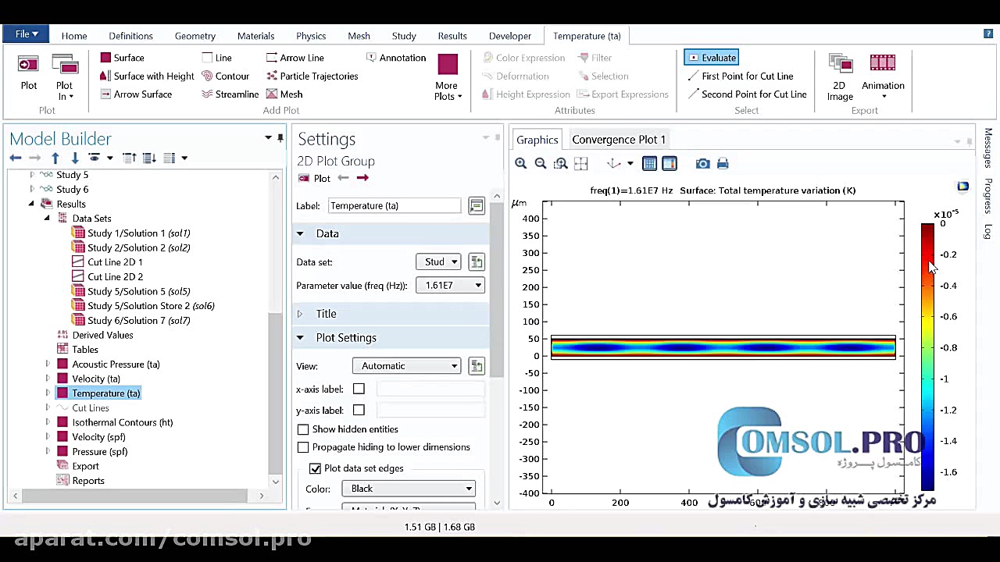1000x562 pixels.
Task: Add a Surface with Height plot
Action: pos(147,76)
